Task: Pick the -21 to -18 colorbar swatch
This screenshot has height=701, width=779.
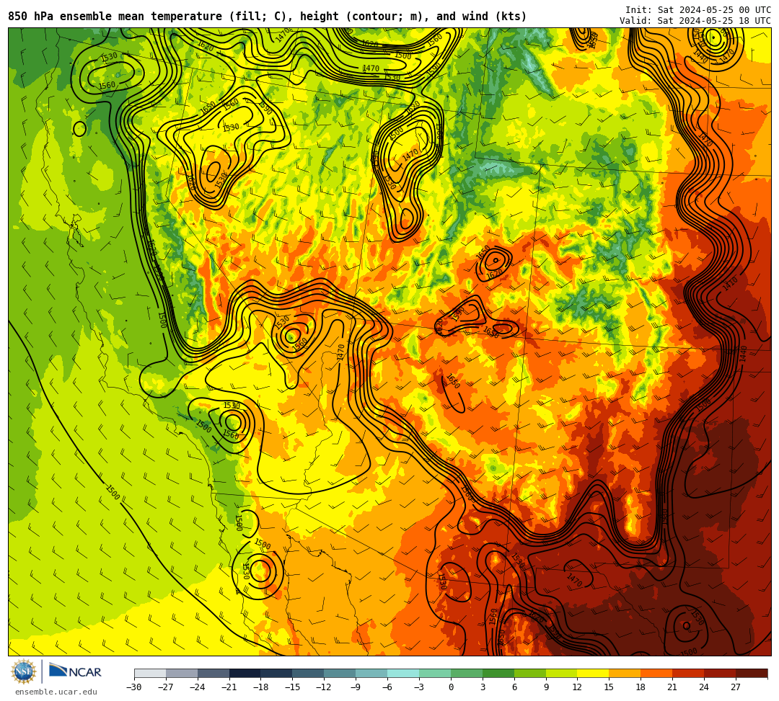Action: 245,673
